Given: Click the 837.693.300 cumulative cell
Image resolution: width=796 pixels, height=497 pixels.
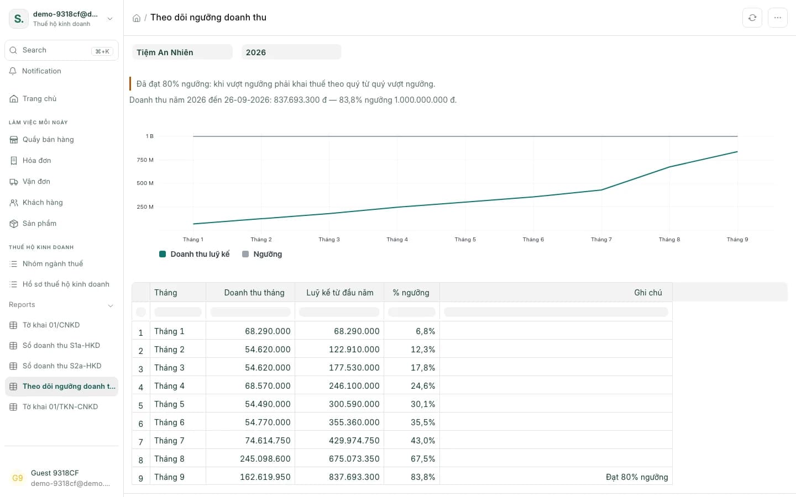Looking at the screenshot, I should pyautogui.click(x=339, y=477).
